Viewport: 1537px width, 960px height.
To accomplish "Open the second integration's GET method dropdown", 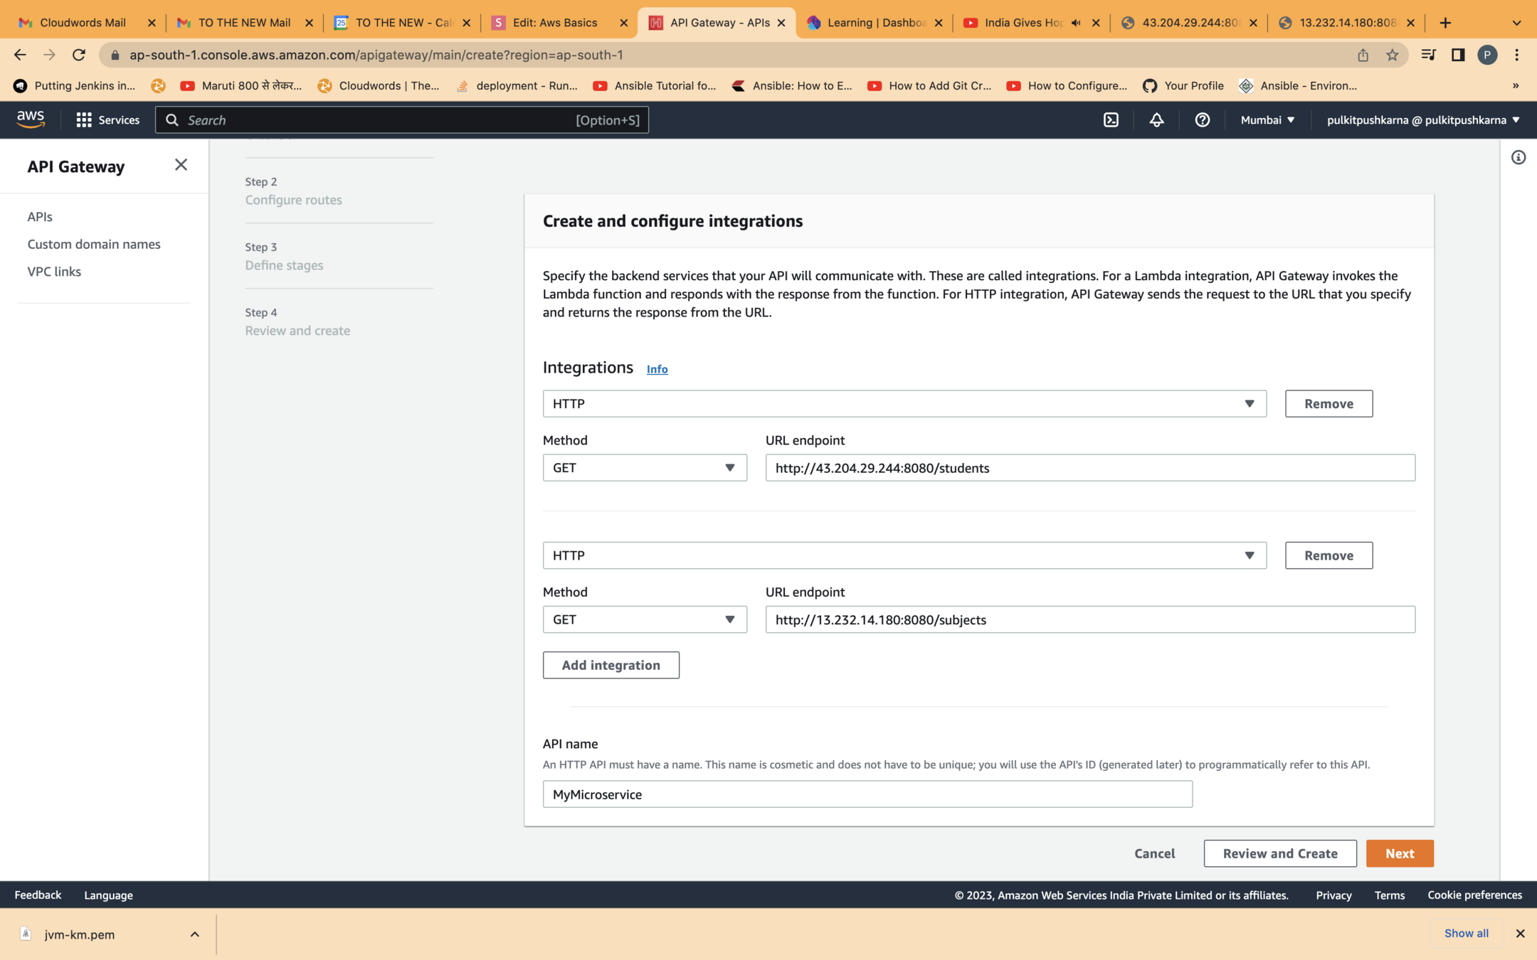I will pos(644,619).
